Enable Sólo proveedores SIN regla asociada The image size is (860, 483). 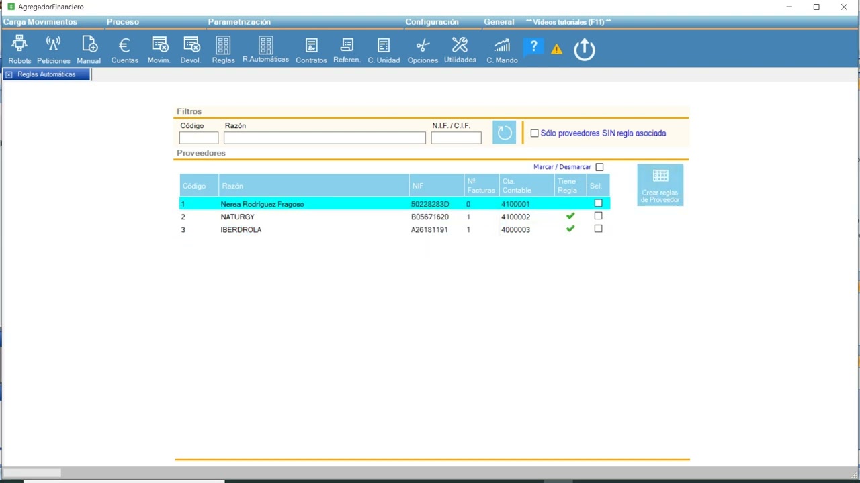tap(535, 133)
